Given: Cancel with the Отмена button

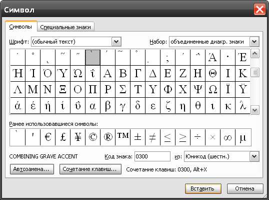Looking at the screenshot, I should (245, 188).
